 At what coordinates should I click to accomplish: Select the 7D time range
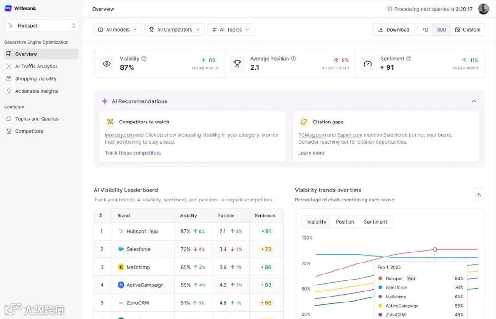click(x=425, y=30)
